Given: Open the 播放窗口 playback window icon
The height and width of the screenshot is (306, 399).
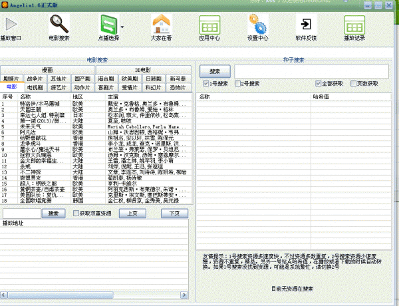Looking at the screenshot, I should coord(11,25).
